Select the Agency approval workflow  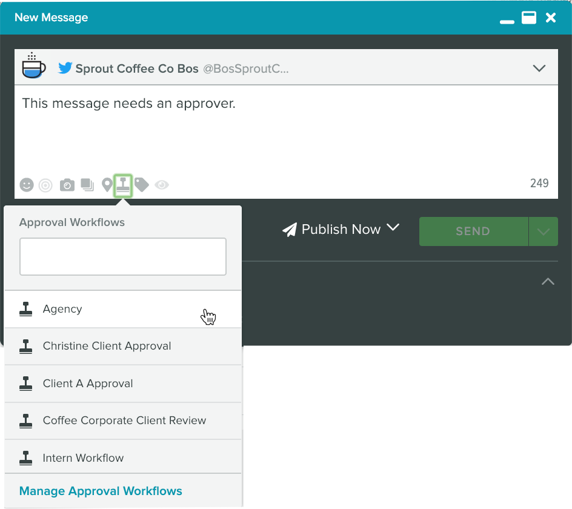pos(123,309)
